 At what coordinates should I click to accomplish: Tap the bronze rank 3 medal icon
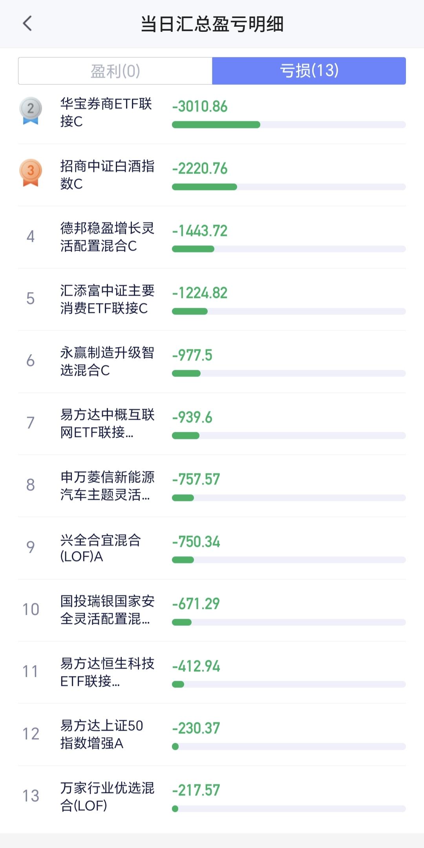[x=31, y=173]
